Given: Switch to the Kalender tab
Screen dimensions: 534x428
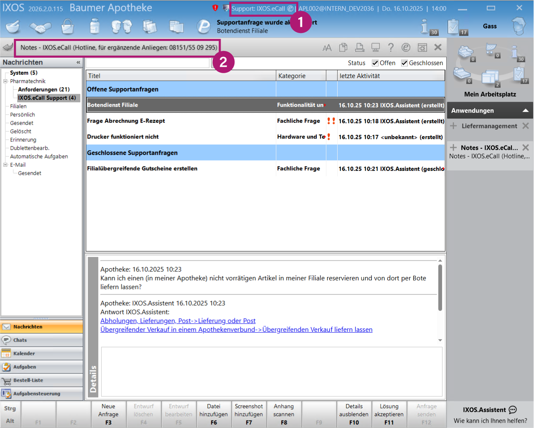Looking at the screenshot, I should [24, 354].
